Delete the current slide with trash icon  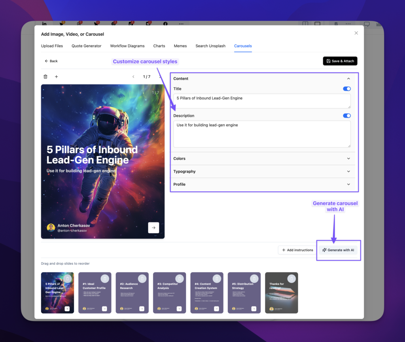45,76
